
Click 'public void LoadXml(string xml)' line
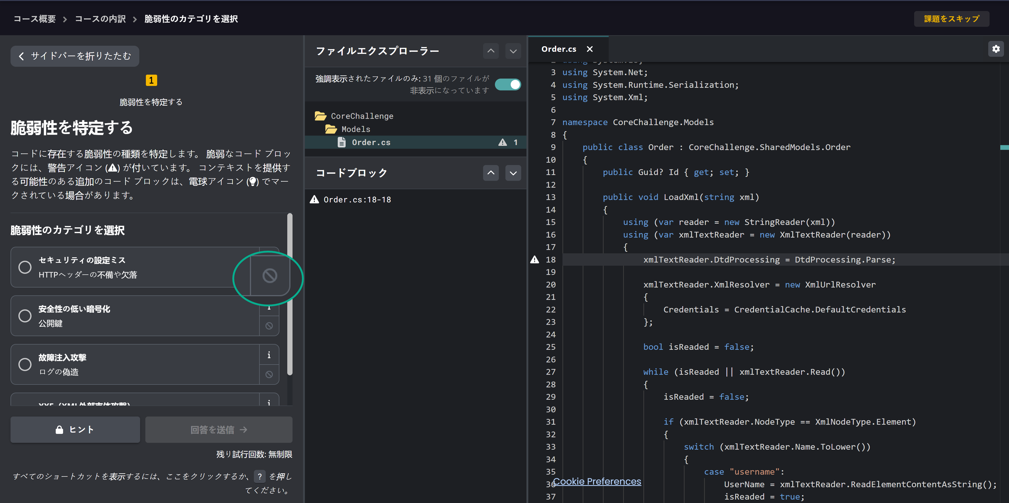(681, 197)
